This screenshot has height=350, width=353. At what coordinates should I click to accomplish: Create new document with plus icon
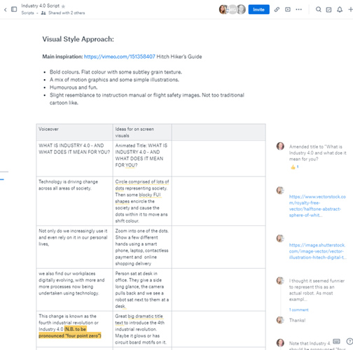(x=350, y=10)
